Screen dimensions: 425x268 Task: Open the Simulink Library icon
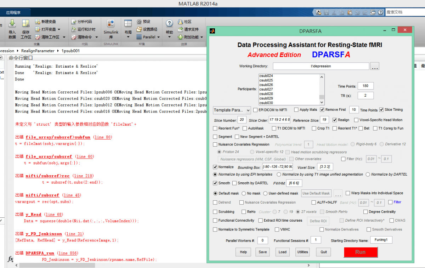(x=111, y=24)
